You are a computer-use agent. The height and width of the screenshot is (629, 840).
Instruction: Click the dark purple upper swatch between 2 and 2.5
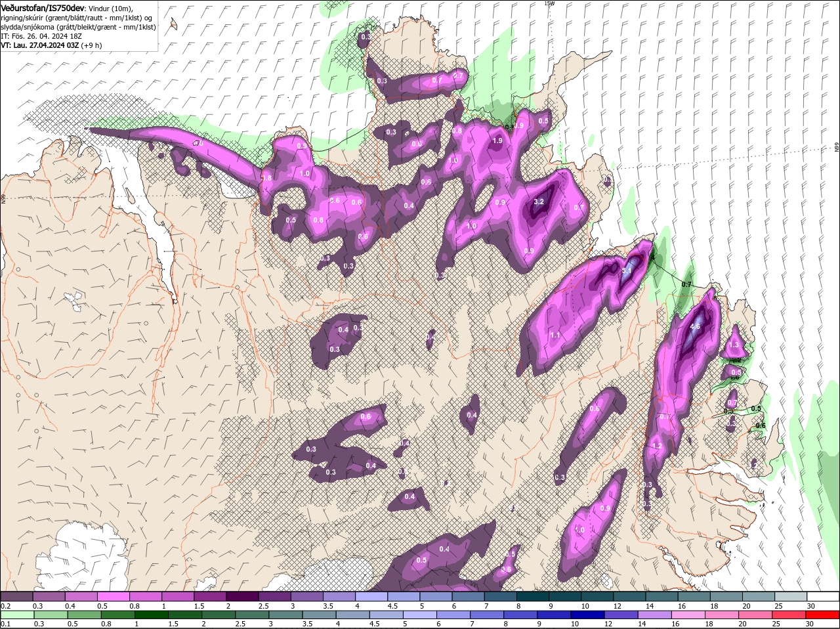tap(242, 596)
